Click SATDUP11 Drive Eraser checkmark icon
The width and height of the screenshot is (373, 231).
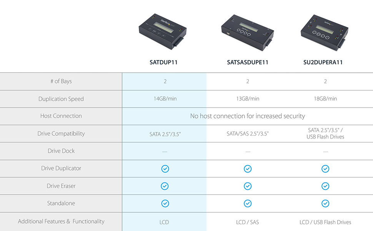(x=165, y=186)
